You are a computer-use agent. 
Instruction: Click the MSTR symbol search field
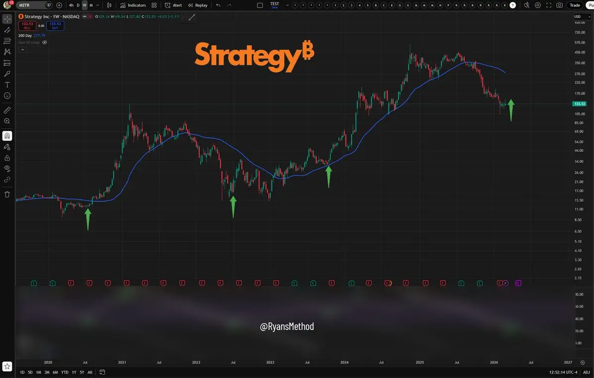coord(35,5)
